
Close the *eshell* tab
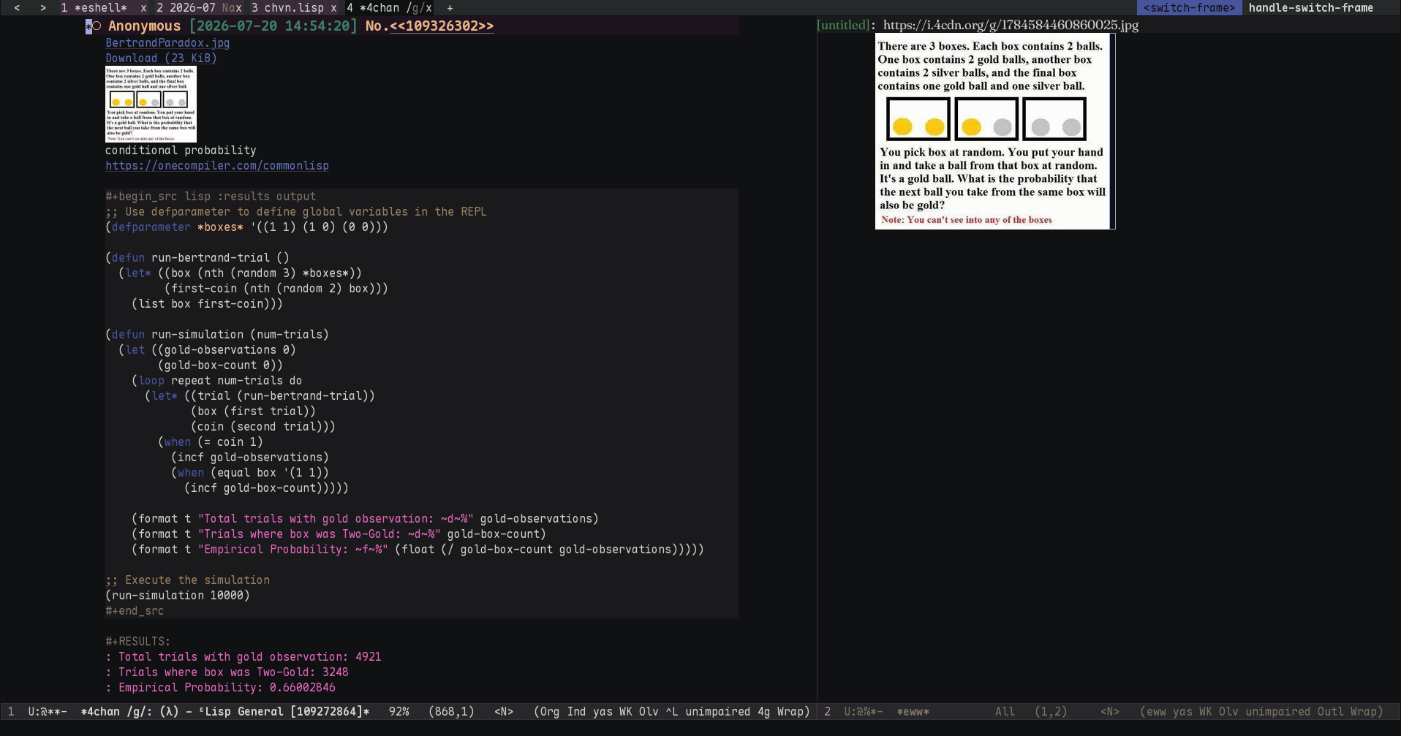coord(143,8)
